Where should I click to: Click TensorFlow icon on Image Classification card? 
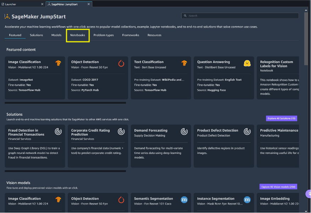point(58,63)
